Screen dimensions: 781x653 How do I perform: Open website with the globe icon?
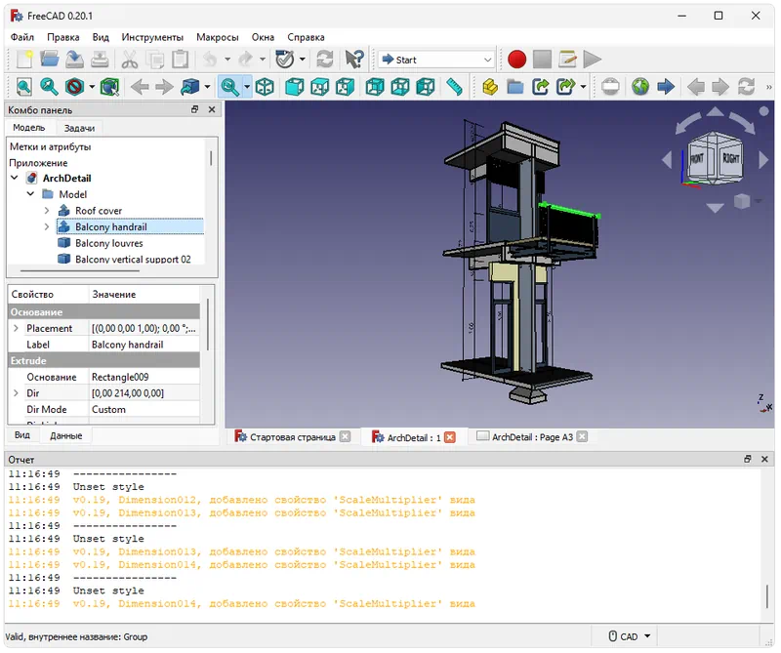pos(640,87)
